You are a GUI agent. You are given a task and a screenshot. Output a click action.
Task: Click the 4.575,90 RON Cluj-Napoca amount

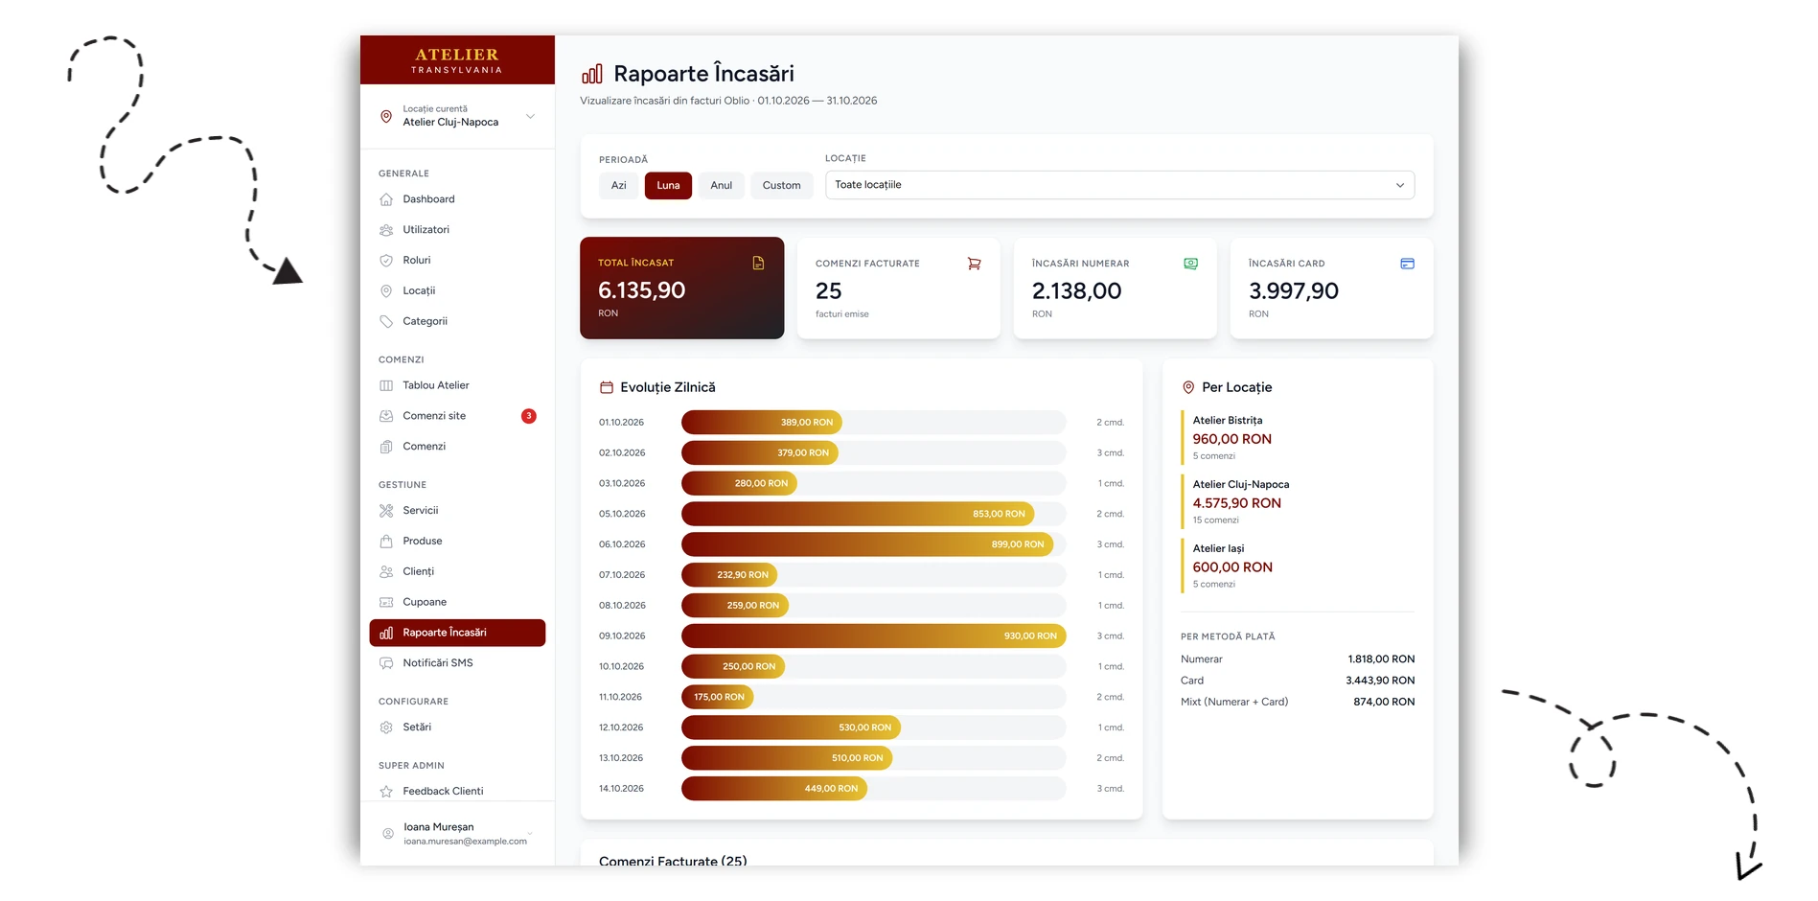point(1236,503)
